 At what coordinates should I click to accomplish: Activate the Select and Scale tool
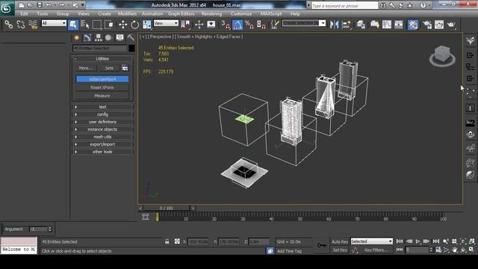click(x=146, y=25)
